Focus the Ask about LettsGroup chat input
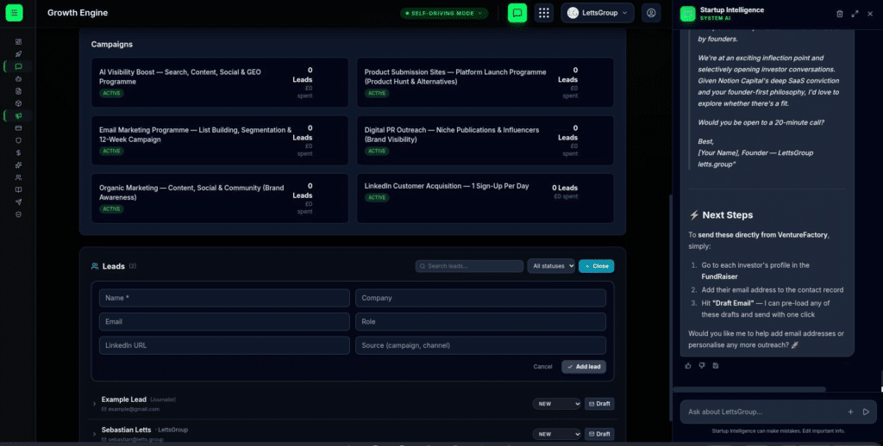 click(763, 412)
